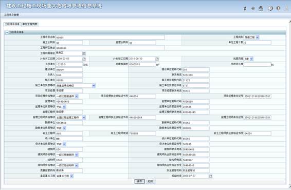Click the 结构师 field showing 6546
This screenshot has height=190, width=291.
(x=69, y=160)
